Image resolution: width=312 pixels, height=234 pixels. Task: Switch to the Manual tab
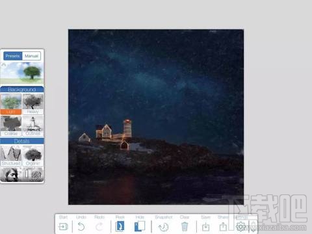coord(31,56)
